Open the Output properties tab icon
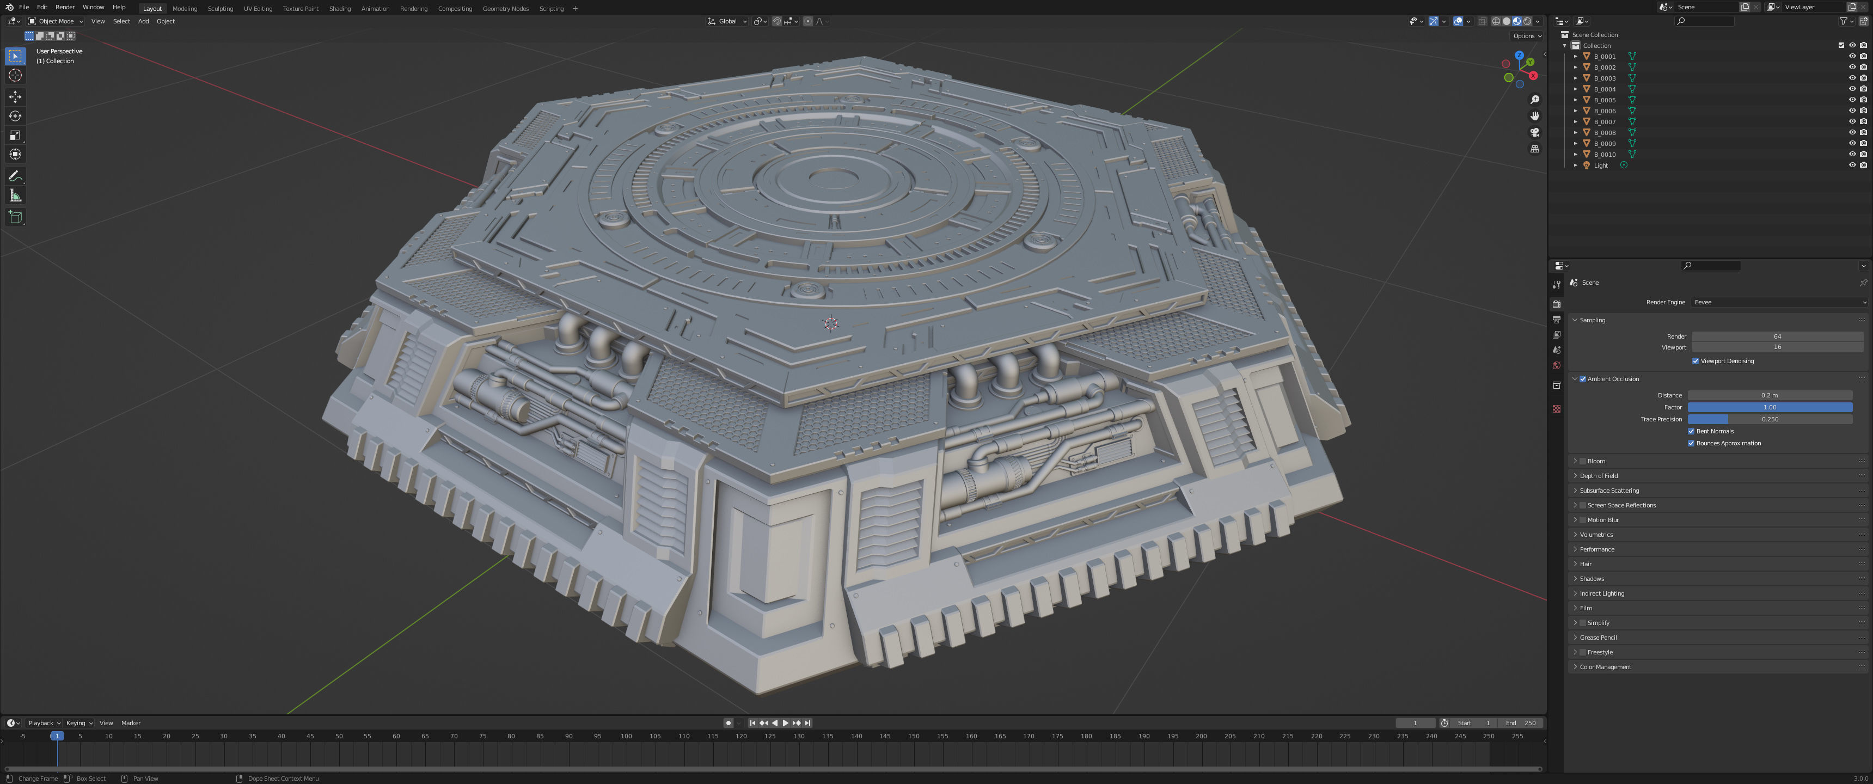This screenshot has height=784, width=1873. (x=1556, y=319)
